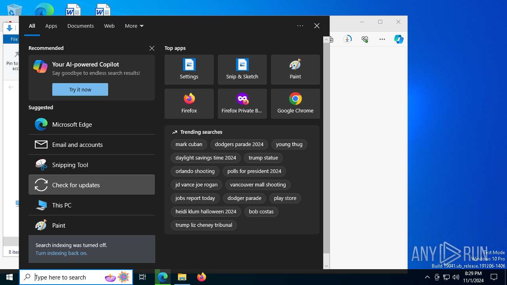Search trending 'daylight savings time 2024'

206,158
